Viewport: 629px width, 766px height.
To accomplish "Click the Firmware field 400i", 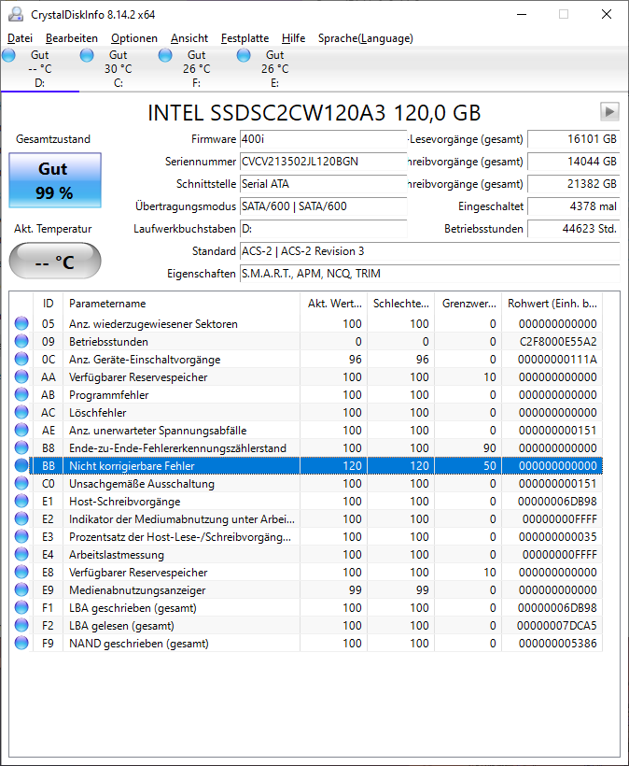I will pos(323,139).
